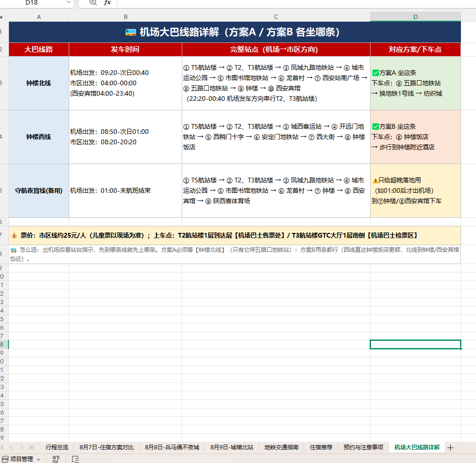Select the active 机场大巴线路详解 tab
Image resolution: width=476 pixels, height=463 pixels.
(417, 447)
